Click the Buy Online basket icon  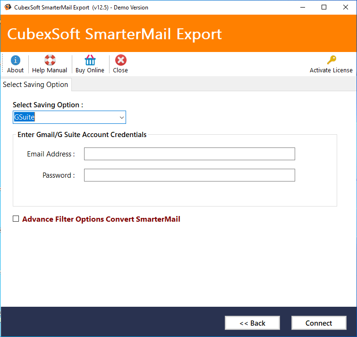click(x=90, y=60)
